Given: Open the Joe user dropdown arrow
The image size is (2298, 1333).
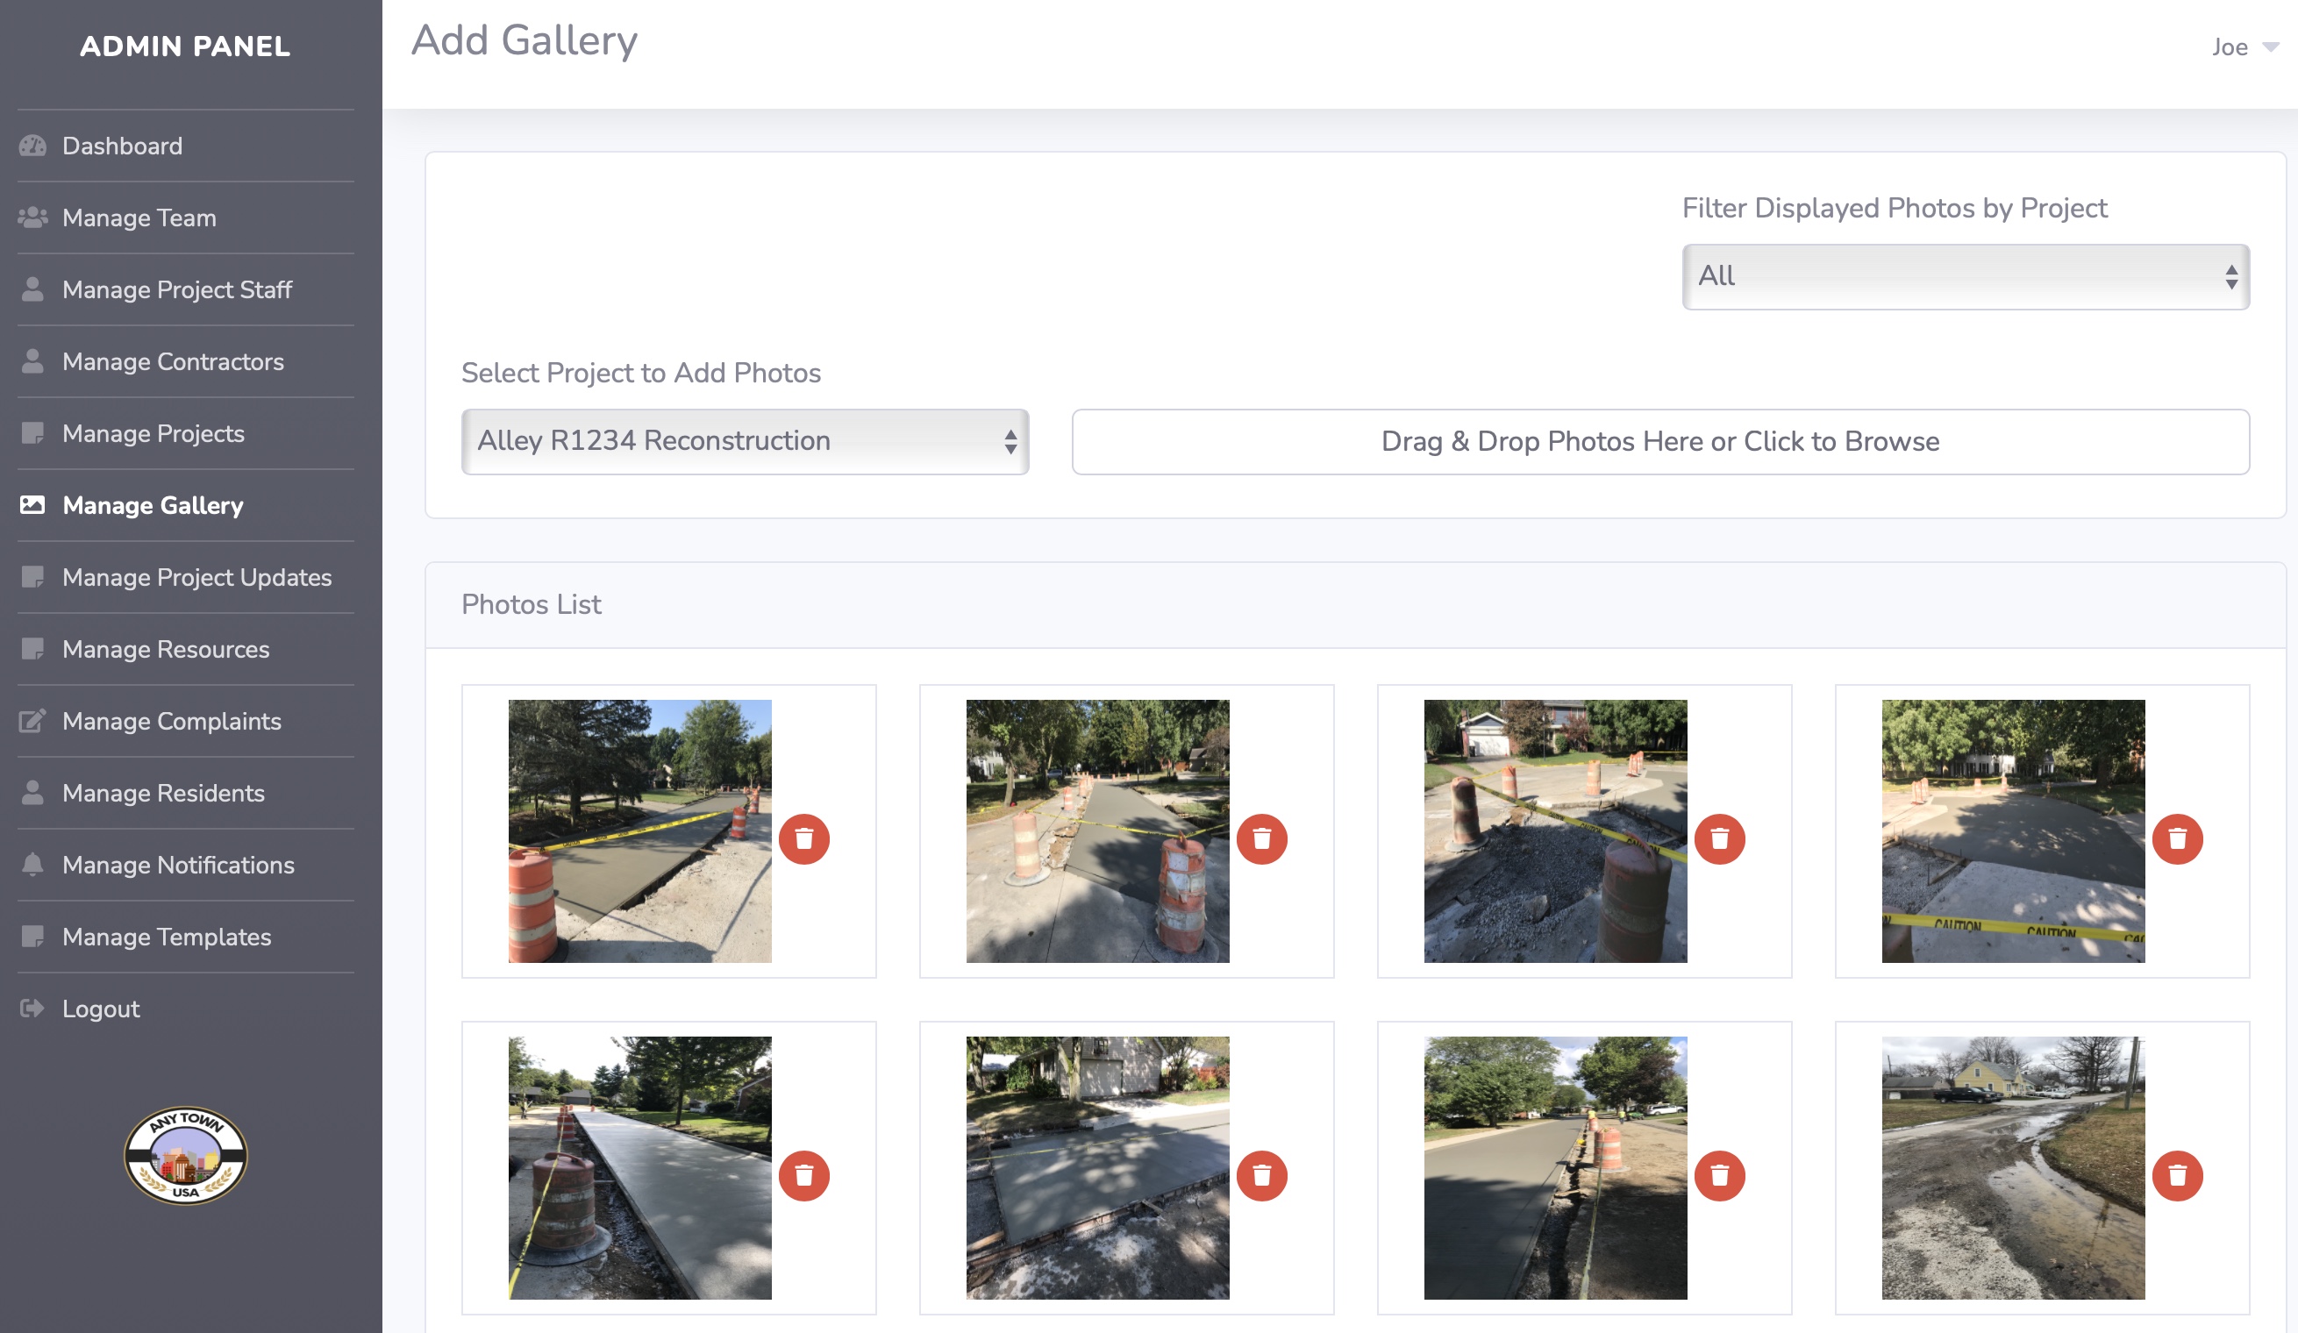Looking at the screenshot, I should 2271,47.
